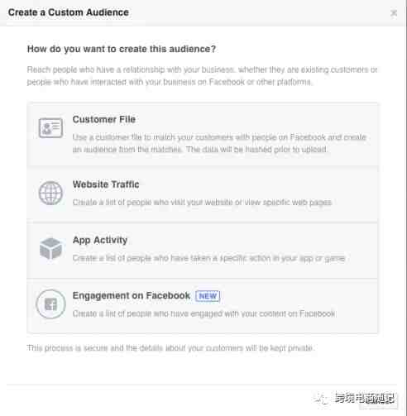Image resolution: width=407 pixels, height=416 pixels.
Task: Click the Customer File contact card icon
Action: tap(50, 128)
